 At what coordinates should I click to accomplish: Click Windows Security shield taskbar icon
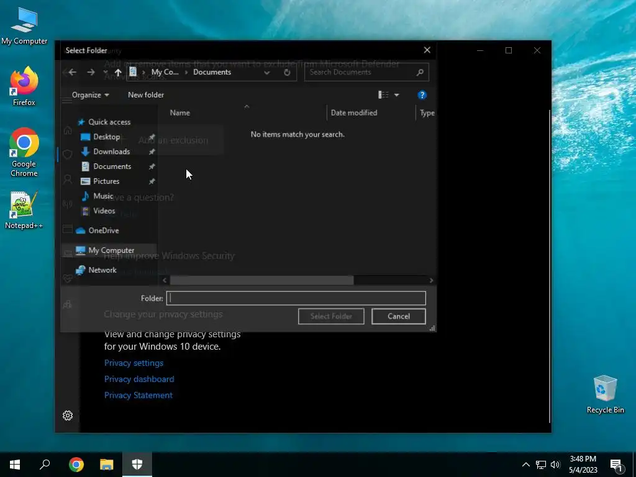[137, 465]
